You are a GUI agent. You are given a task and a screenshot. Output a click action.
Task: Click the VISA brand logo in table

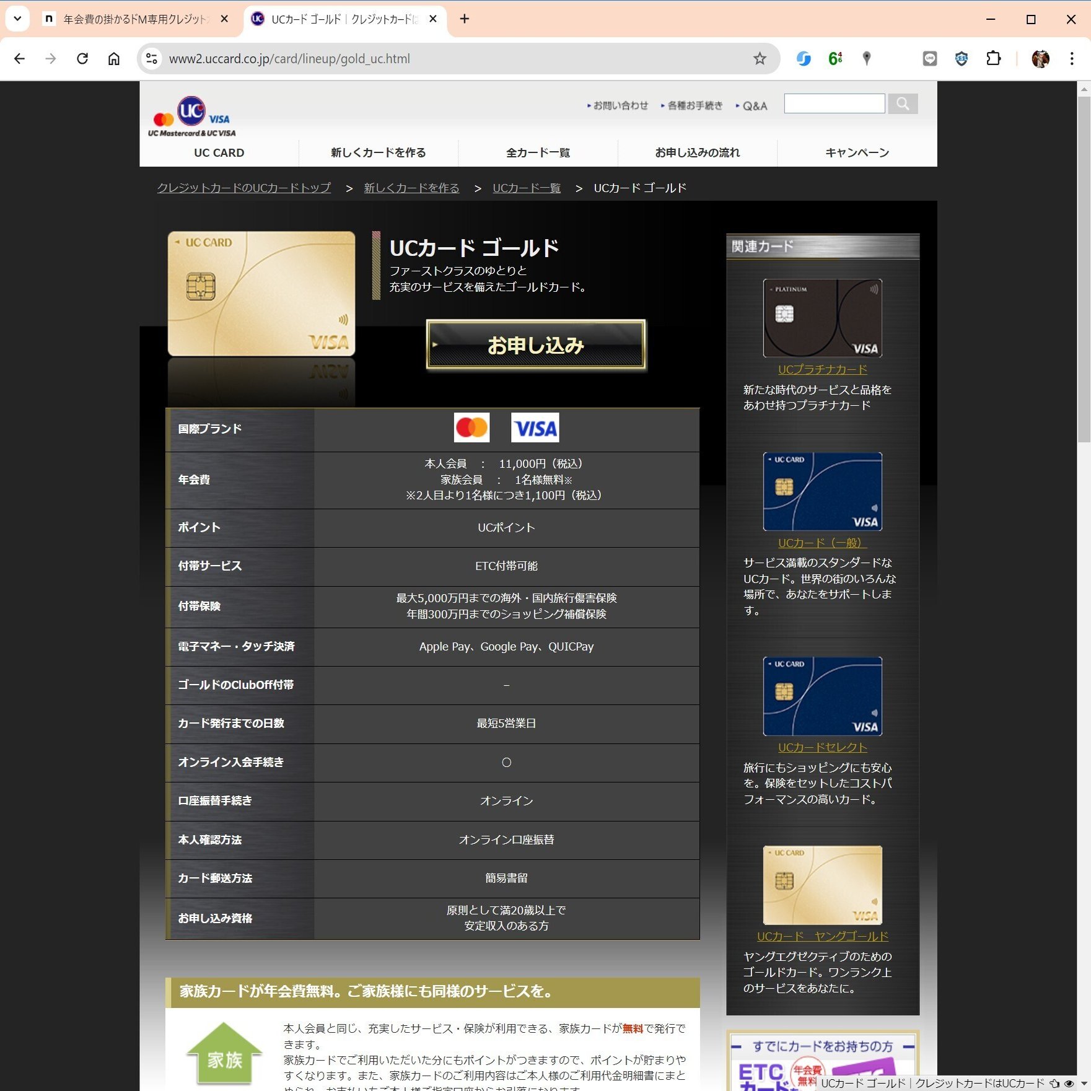[535, 427]
